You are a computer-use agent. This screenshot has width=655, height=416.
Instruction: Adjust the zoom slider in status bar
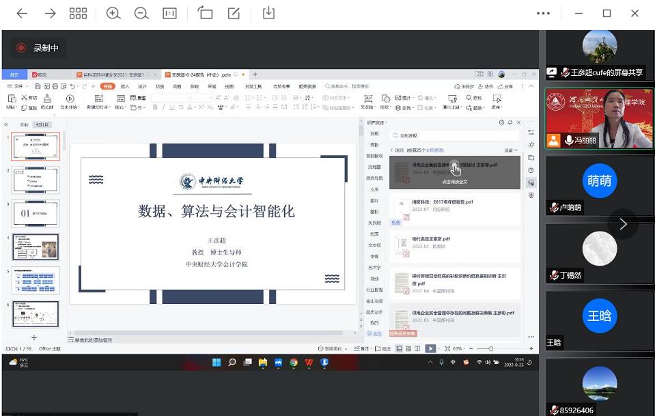point(490,348)
